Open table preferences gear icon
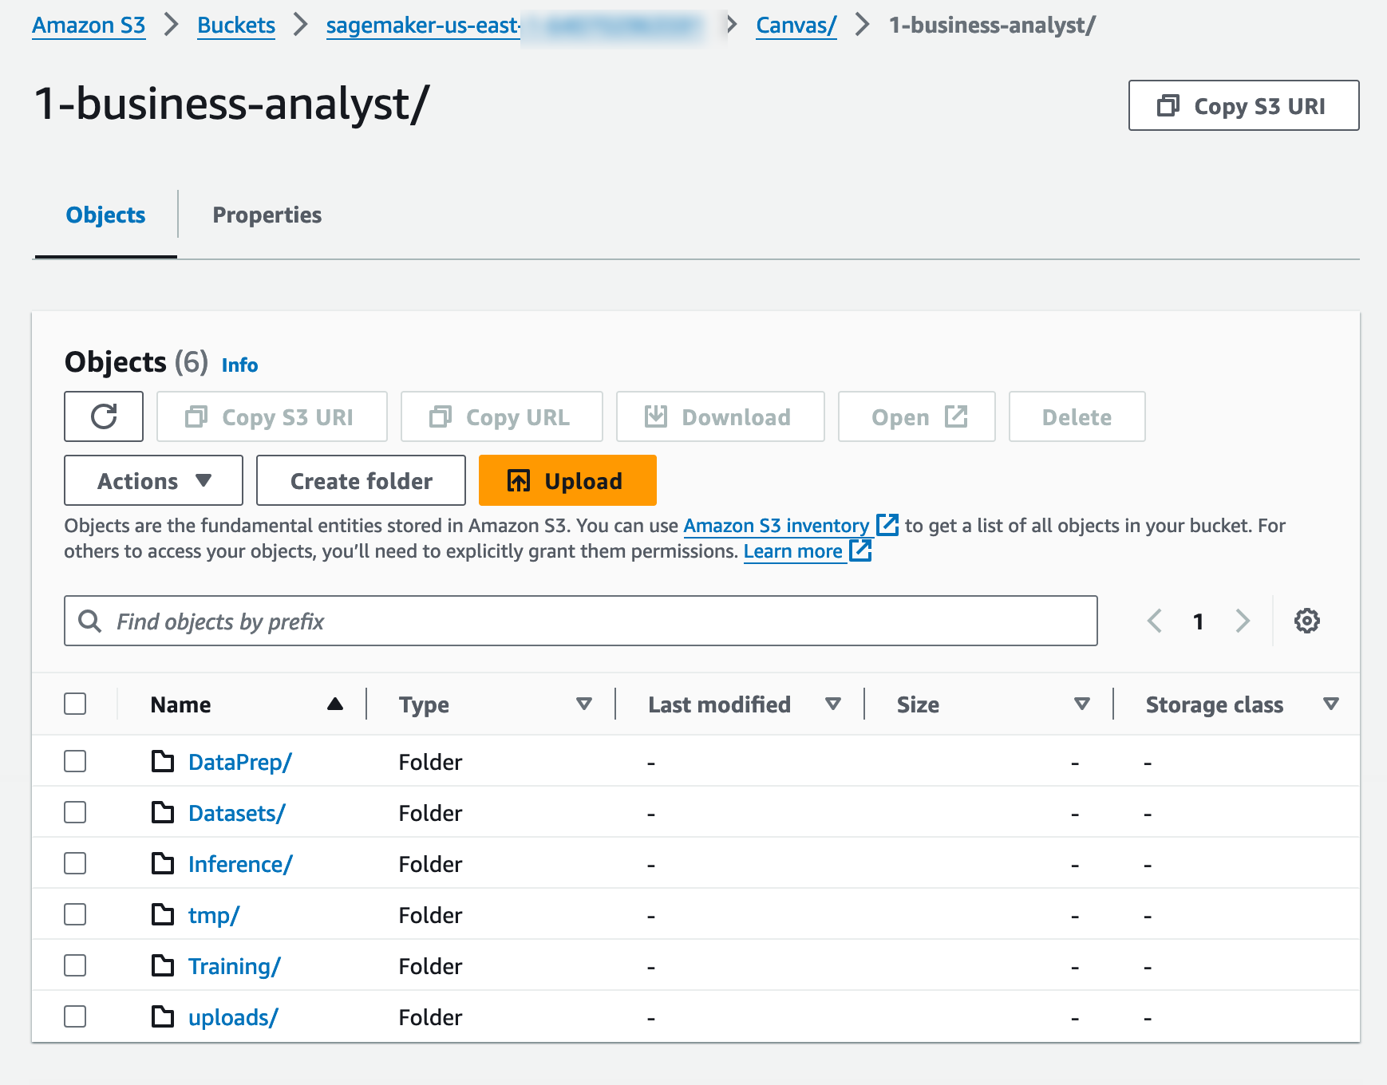This screenshot has width=1387, height=1085. coord(1306,621)
